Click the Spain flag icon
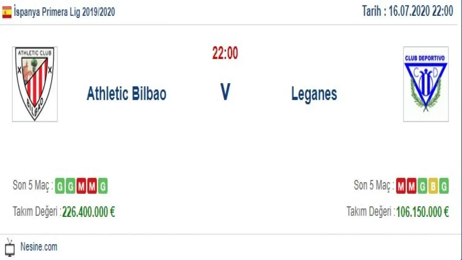Screen dimensions: 462x260 click(x=7, y=12)
